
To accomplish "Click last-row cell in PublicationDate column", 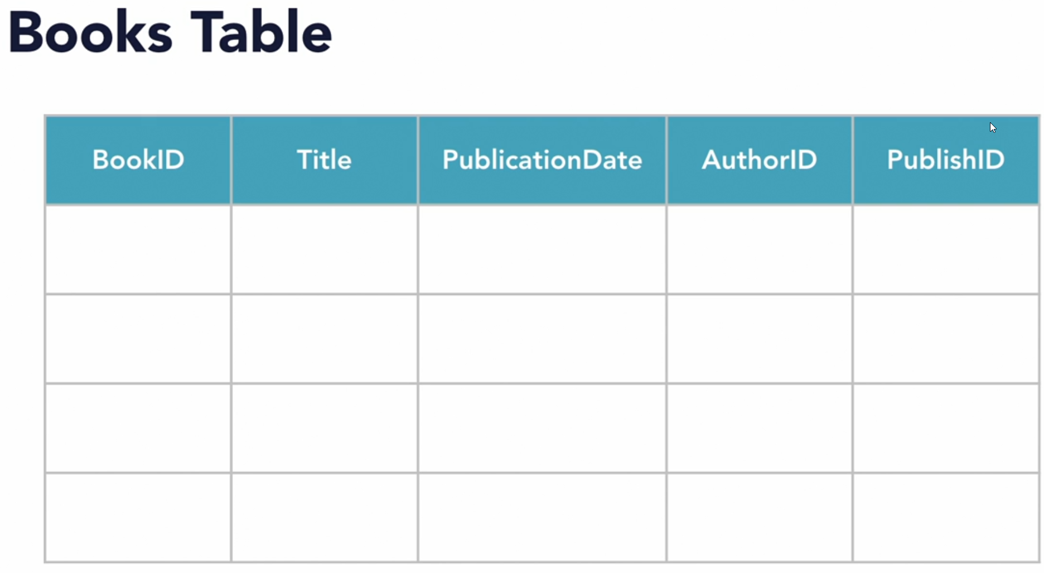I will tap(542, 517).
